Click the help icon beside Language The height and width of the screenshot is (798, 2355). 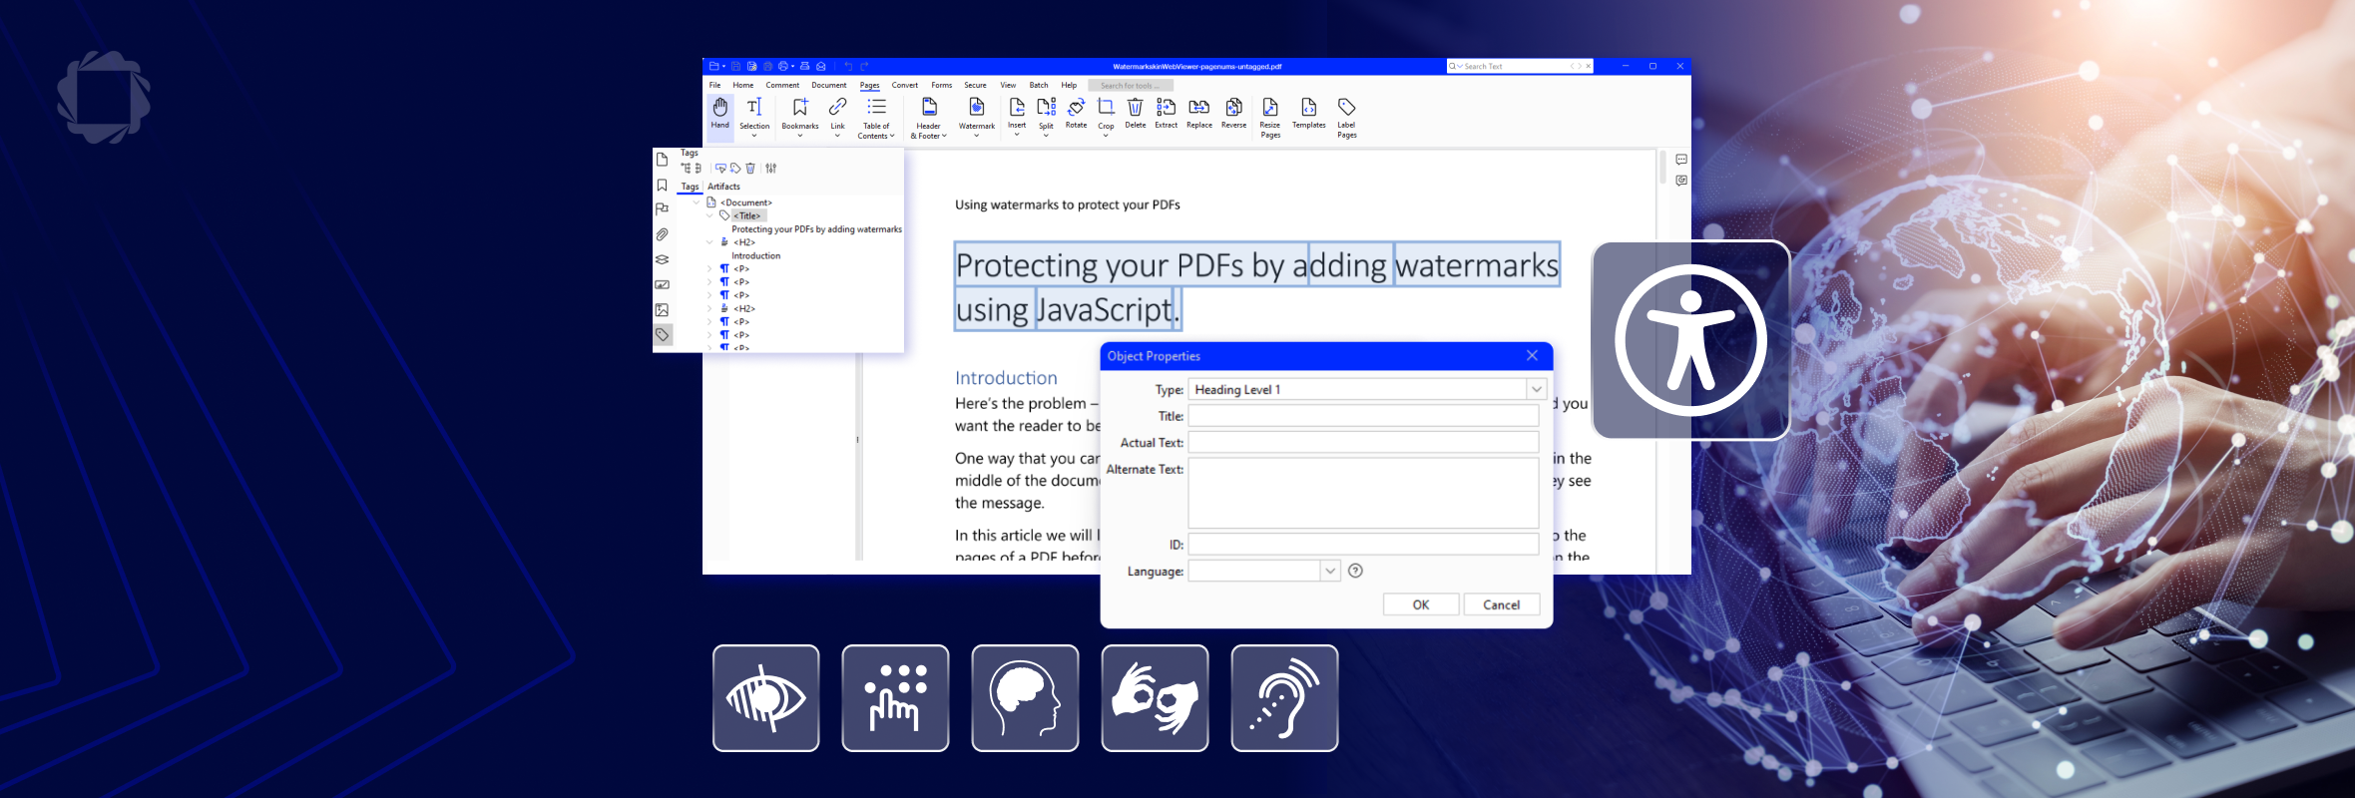(1355, 571)
